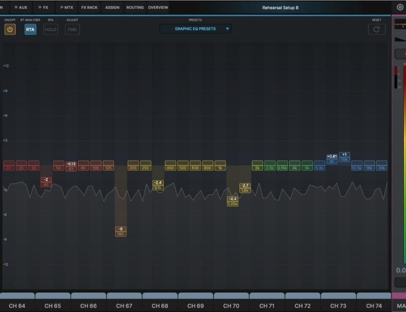406x312 pixels.
Task: Open settings gear icon at top right
Action: [400, 7]
